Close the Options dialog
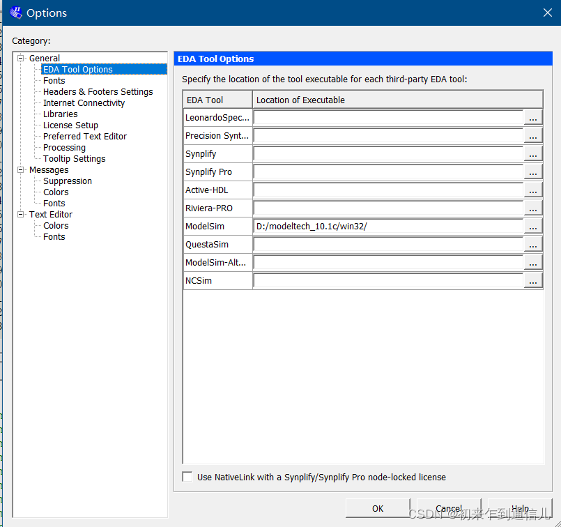The image size is (561, 527). 547,13
